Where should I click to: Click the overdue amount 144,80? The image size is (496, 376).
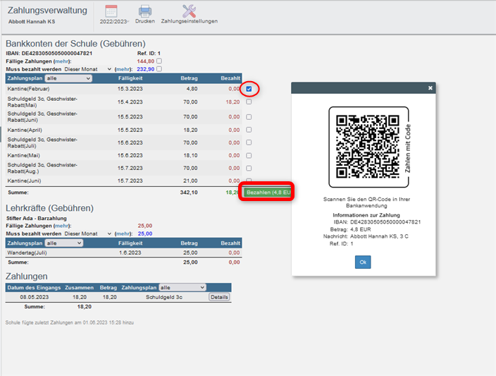click(146, 61)
